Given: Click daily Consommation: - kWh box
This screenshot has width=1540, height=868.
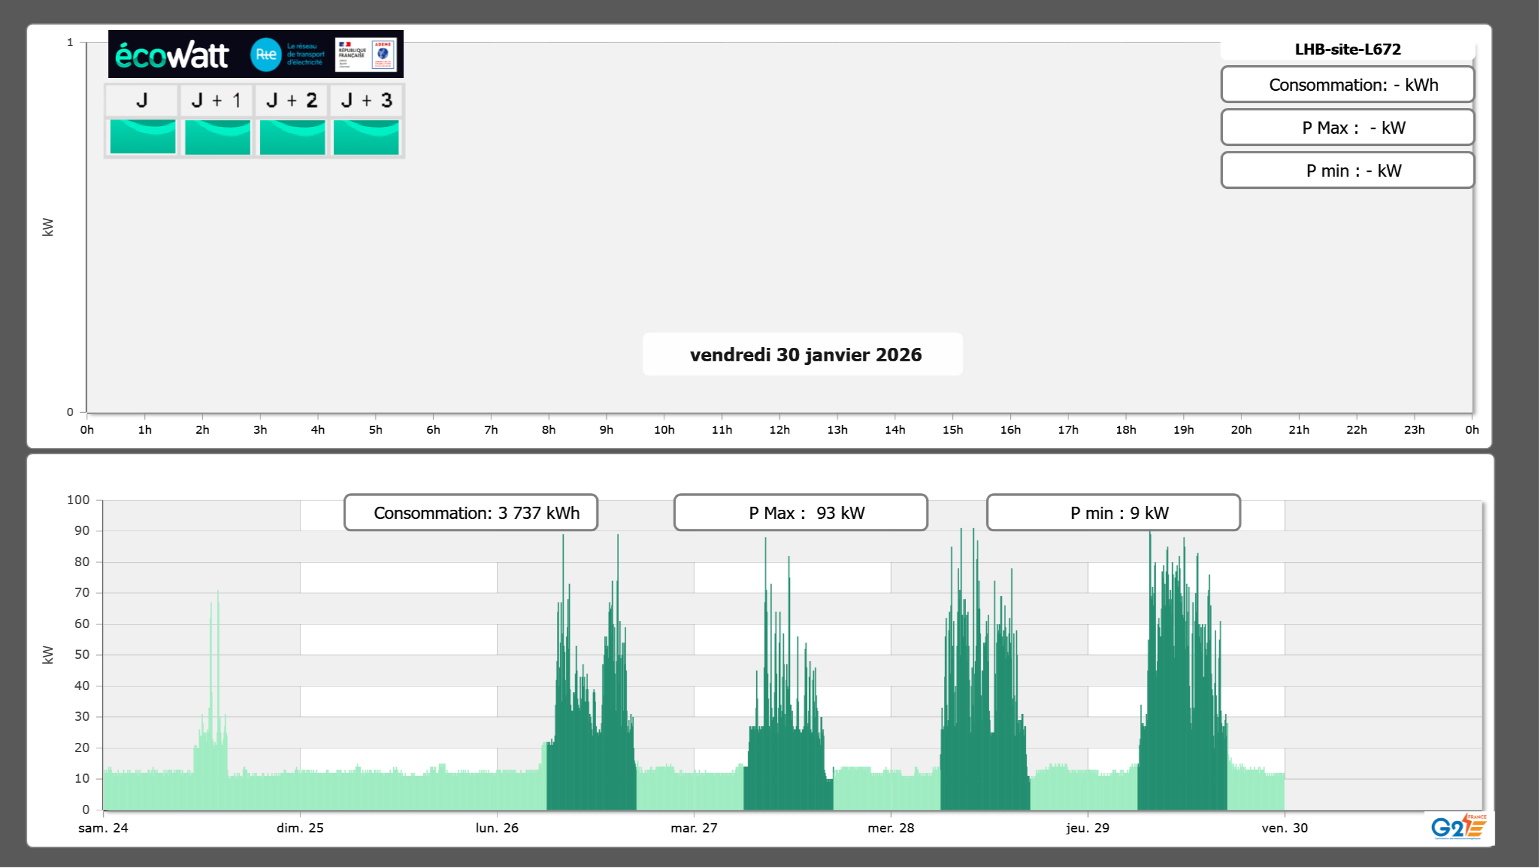Looking at the screenshot, I should (1347, 85).
